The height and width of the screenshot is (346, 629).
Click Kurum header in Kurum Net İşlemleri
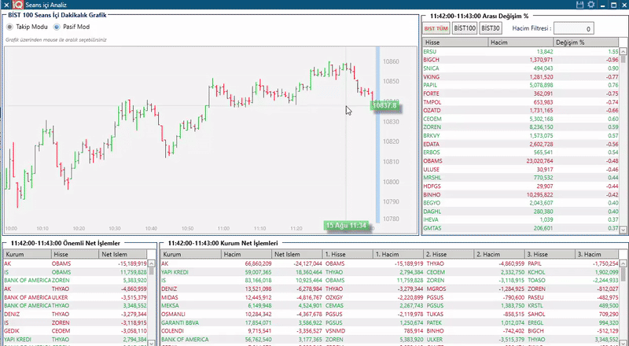191,254
